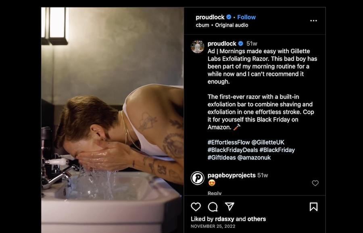Open the #BlackFridayDeals hashtag

coord(233,150)
